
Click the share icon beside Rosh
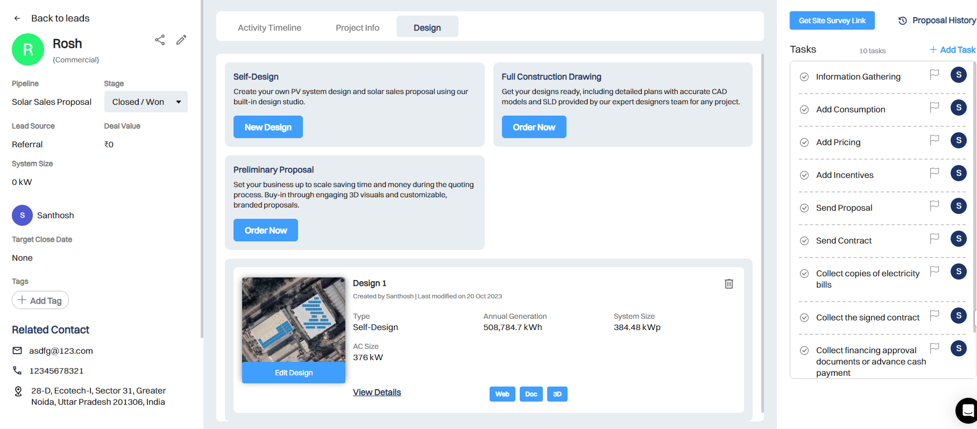[x=160, y=40]
